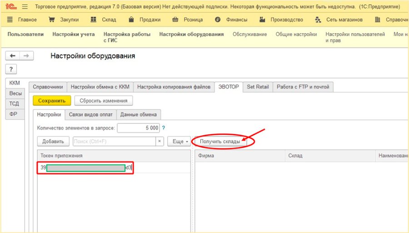Viewport: 409px width, 233px height.
Task: Click Настройки оборудования in the command bar
Action: tap(191, 34)
